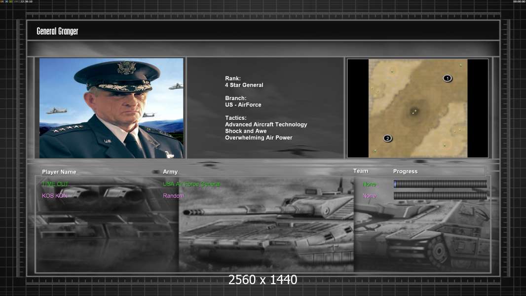Click KOS KON's loading progress bar
This screenshot has width=526, height=296.
(440, 196)
